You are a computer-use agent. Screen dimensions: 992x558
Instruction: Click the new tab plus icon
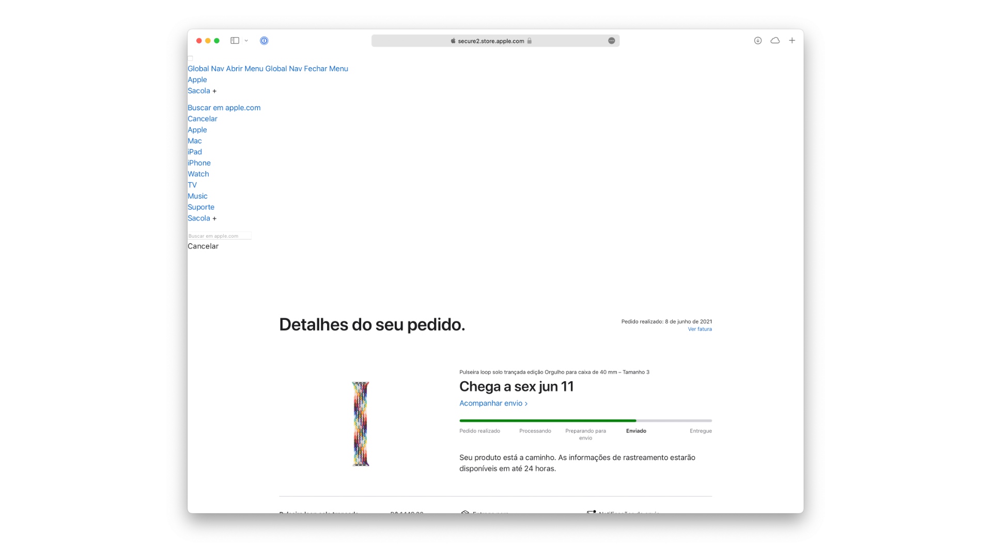point(793,40)
